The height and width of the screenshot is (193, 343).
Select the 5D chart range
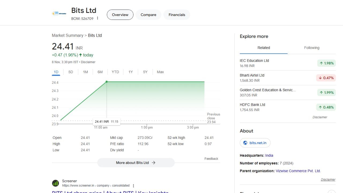[x=71, y=72]
